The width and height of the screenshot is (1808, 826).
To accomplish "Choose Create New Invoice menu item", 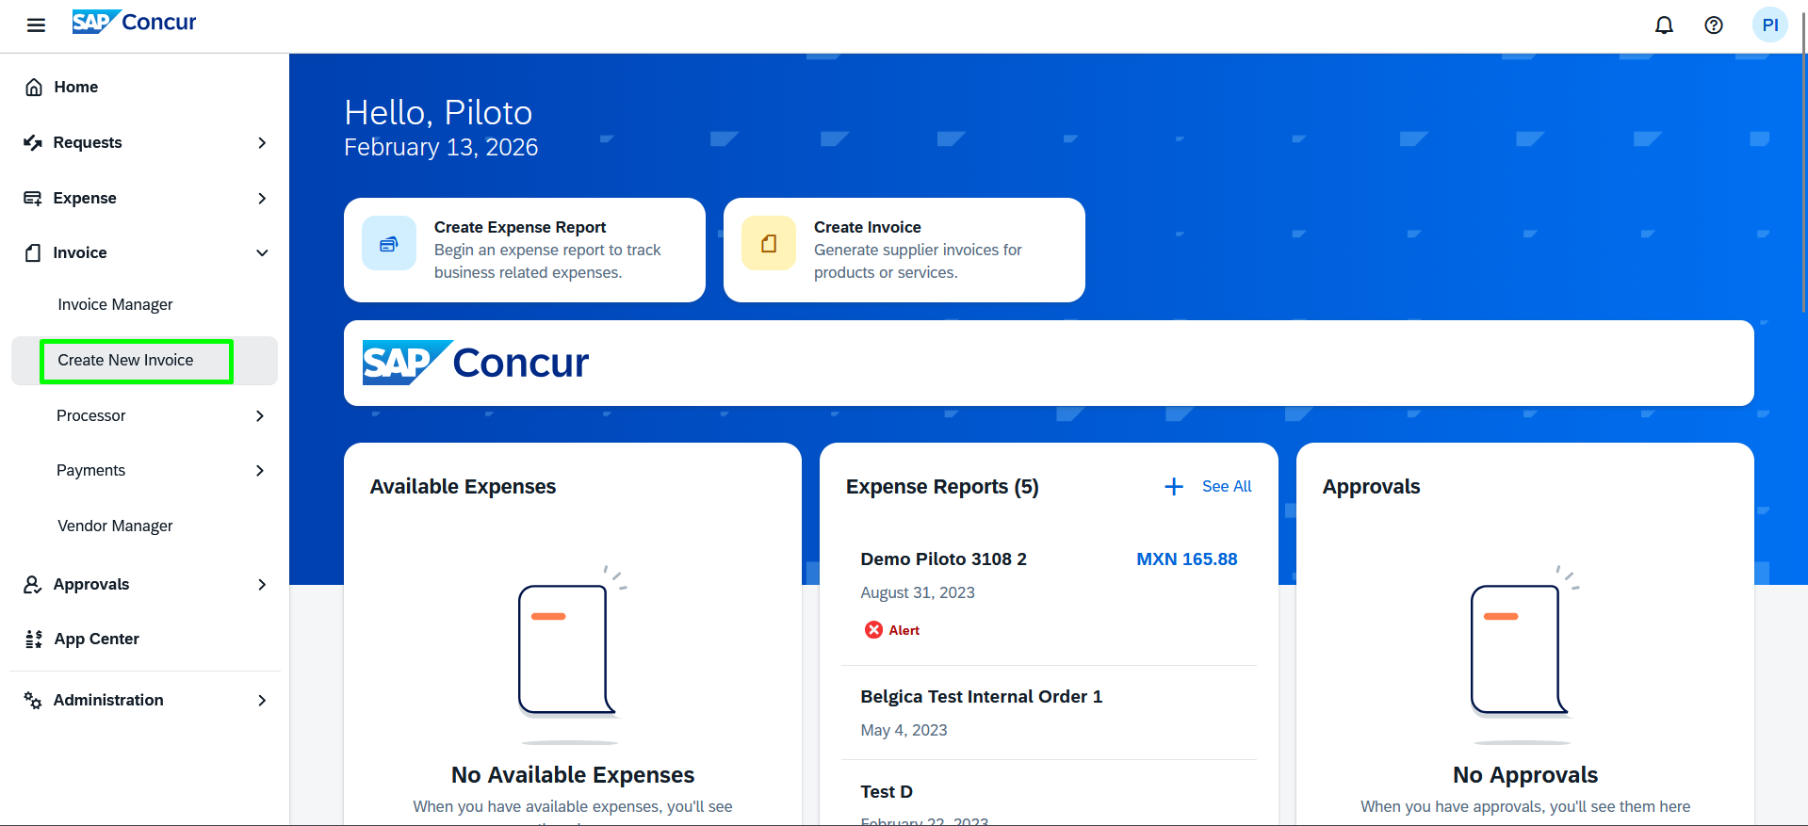I will (x=125, y=361).
